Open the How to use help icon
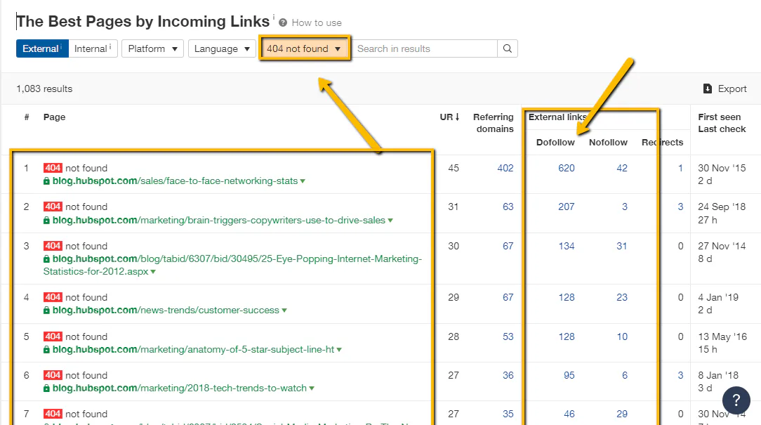 (x=283, y=22)
